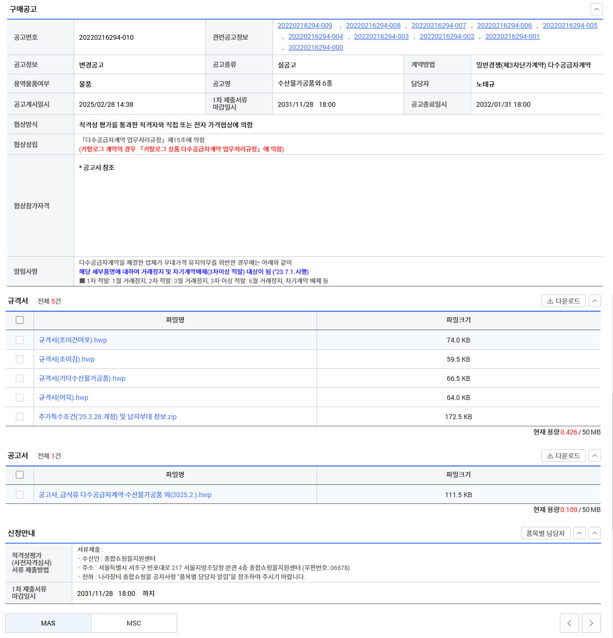Collapse the 구매공고 section chevron
The image size is (613, 638).
pos(596,9)
